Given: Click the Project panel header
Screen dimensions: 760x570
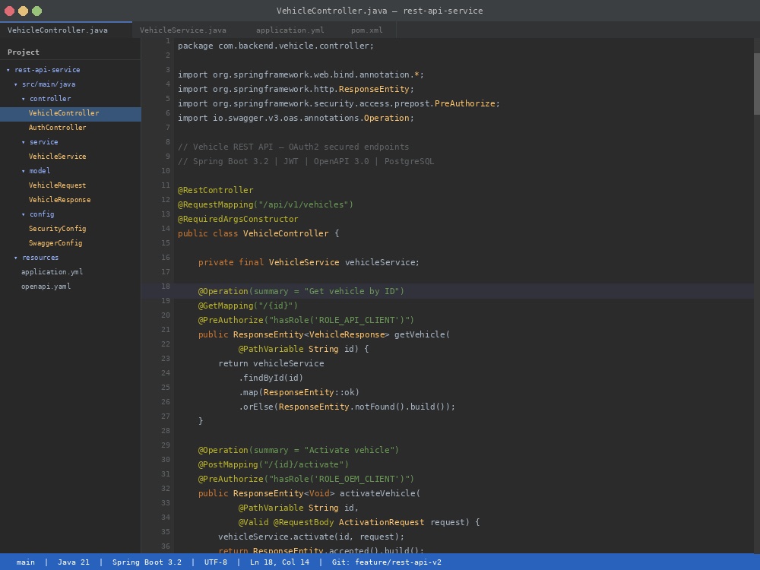Looking at the screenshot, I should pyautogui.click(x=24, y=52).
